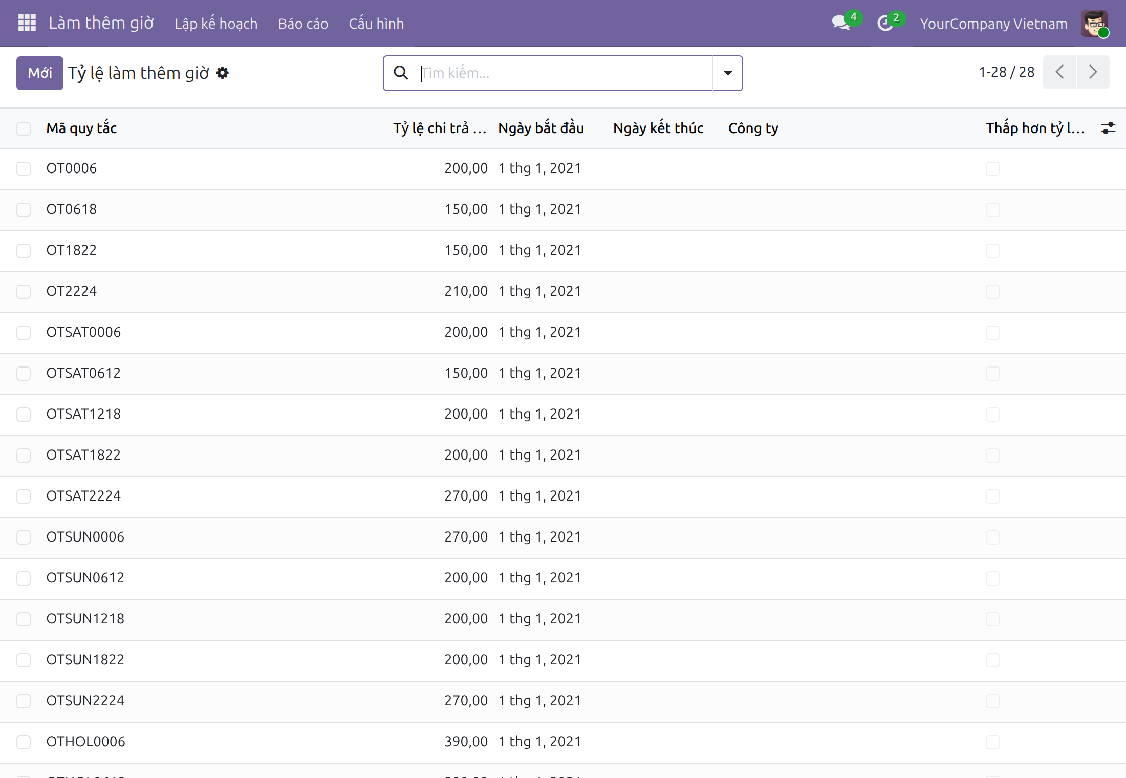Open the apps grid menu
The image size is (1126, 778).
[27, 23]
